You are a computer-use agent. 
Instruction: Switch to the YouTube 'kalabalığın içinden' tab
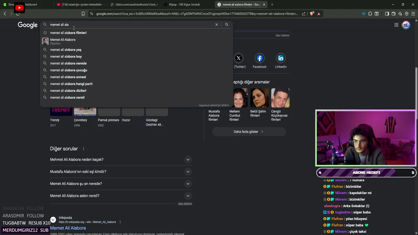(81, 5)
